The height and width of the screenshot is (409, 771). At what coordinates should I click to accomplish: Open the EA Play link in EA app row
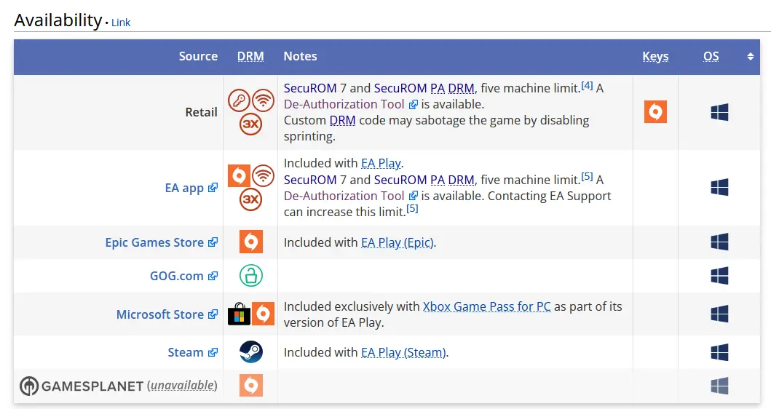click(381, 163)
